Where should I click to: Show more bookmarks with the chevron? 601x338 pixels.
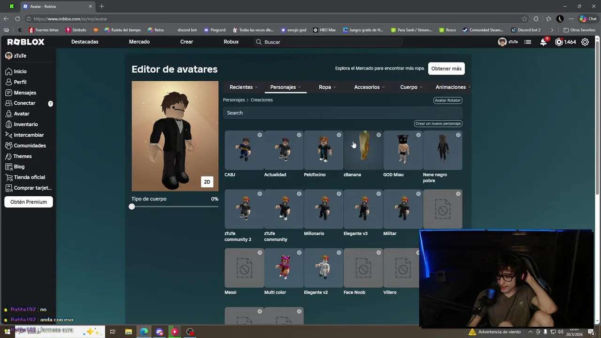[x=552, y=30]
